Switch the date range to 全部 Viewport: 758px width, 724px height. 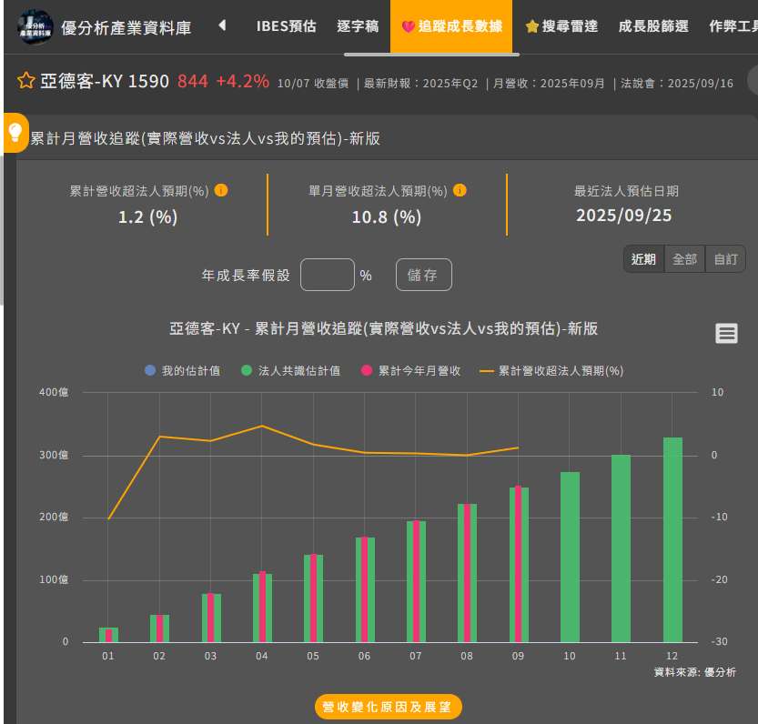(x=684, y=258)
